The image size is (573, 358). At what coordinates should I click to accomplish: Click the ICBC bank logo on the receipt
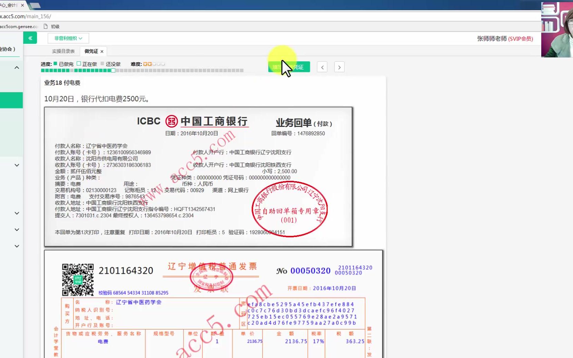[171, 121]
